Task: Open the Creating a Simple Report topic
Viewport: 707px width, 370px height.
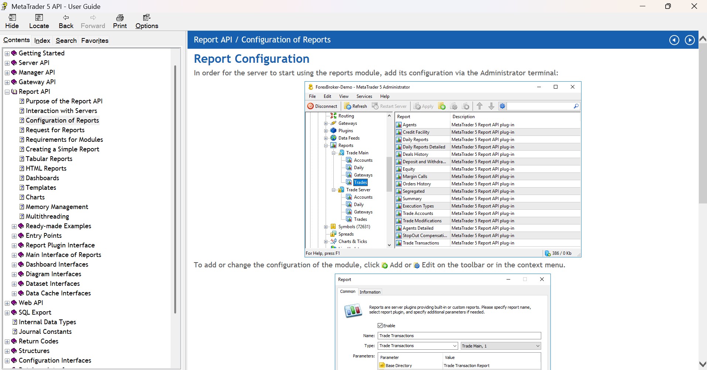Action: click(x=62, y=149)
